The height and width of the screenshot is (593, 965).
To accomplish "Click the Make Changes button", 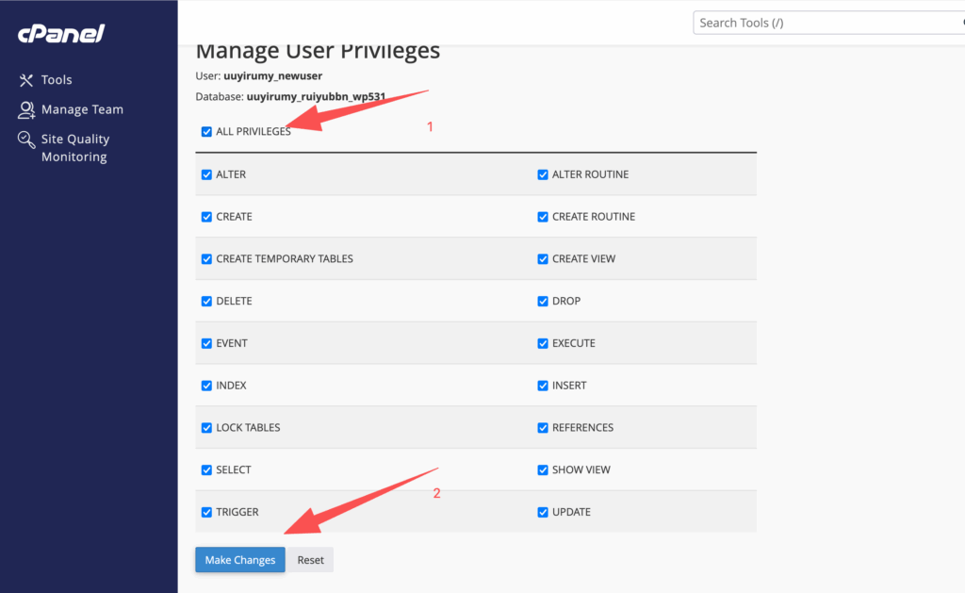I will (x=240, y=560).
